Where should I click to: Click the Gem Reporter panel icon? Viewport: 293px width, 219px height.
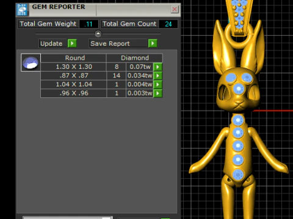pyautogui.click(x=22, y=10)
